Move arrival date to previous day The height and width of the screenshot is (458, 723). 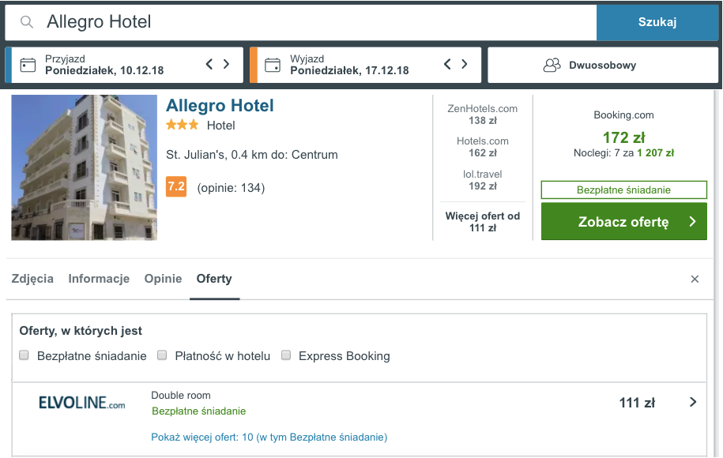[x=209, y=64]
